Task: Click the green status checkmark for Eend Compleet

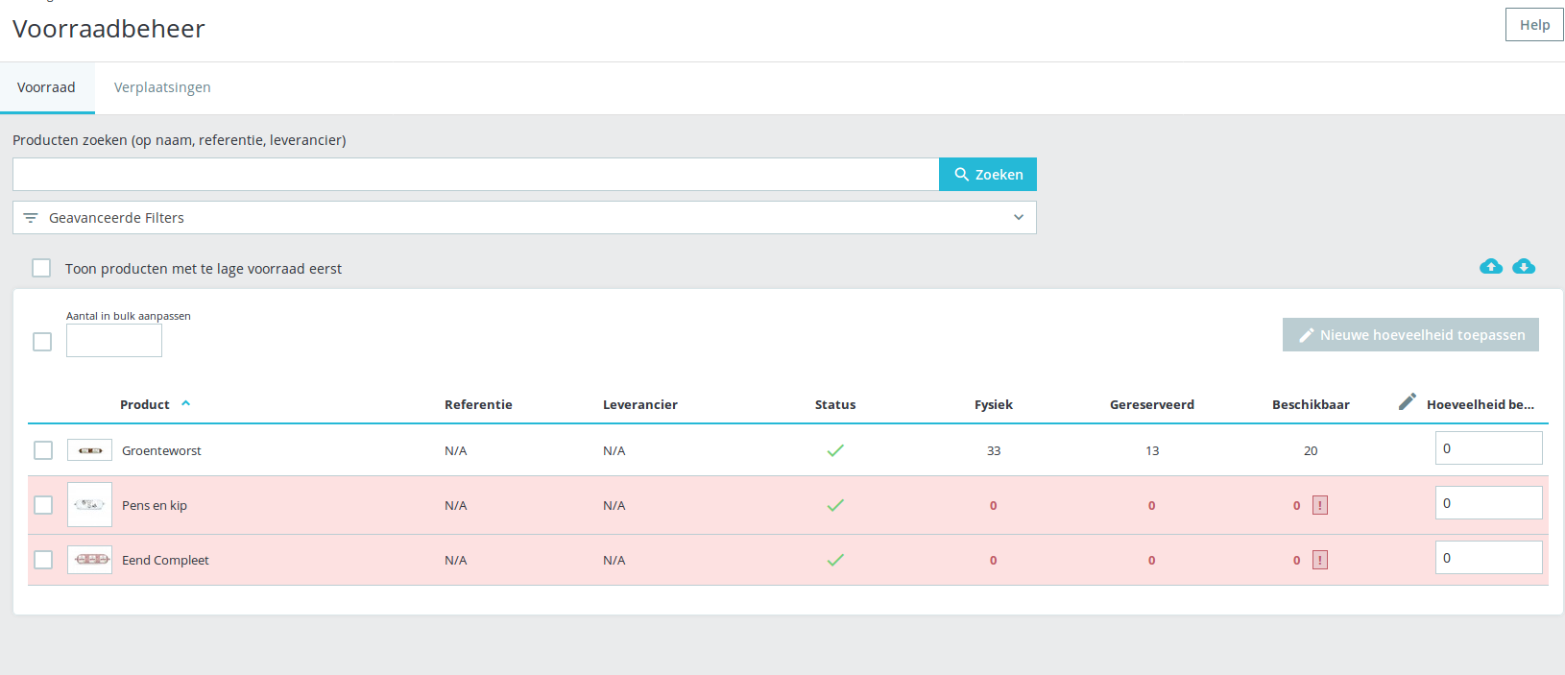Action: click(835, 560)
